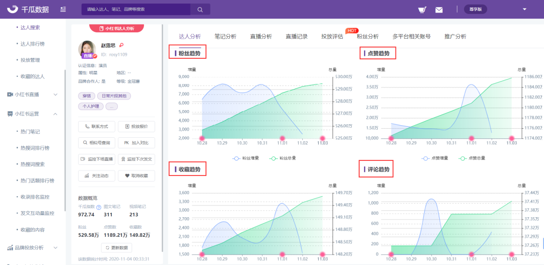Expand the 小红书直播 sidebar section
The image size is (544, 265).
pos(55,94)
